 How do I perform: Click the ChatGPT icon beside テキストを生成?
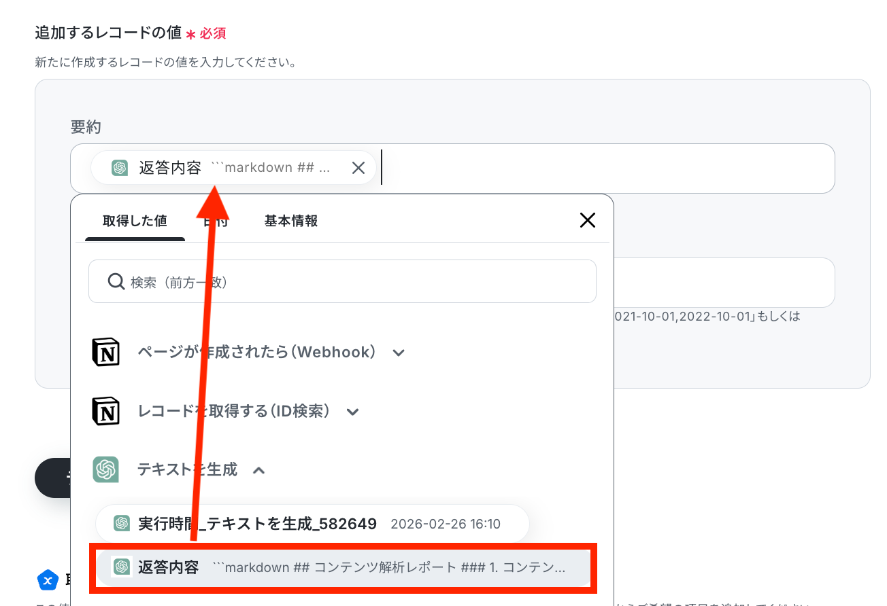[x=105, y=469]
